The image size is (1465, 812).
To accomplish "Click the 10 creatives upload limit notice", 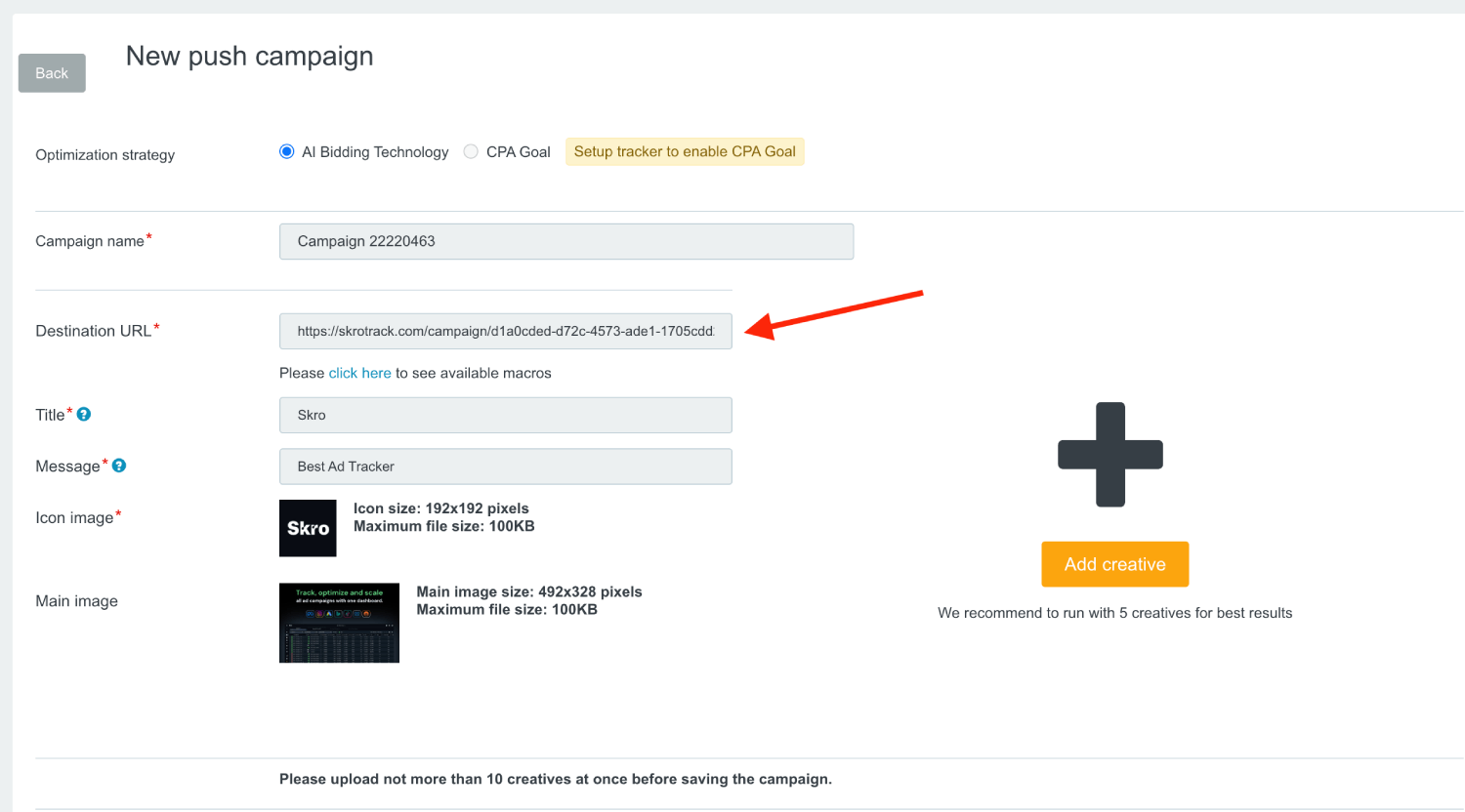I will click(x=556, y=779).
